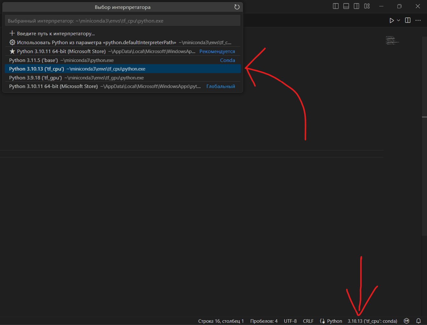Screen dimensions: 427x325
Task: Select Python 3.10.13 ('tf_cpu') interpreter
Action: 122,69
